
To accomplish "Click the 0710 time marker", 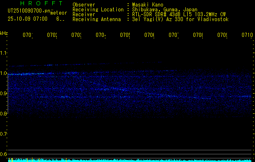I will point(246,35).
